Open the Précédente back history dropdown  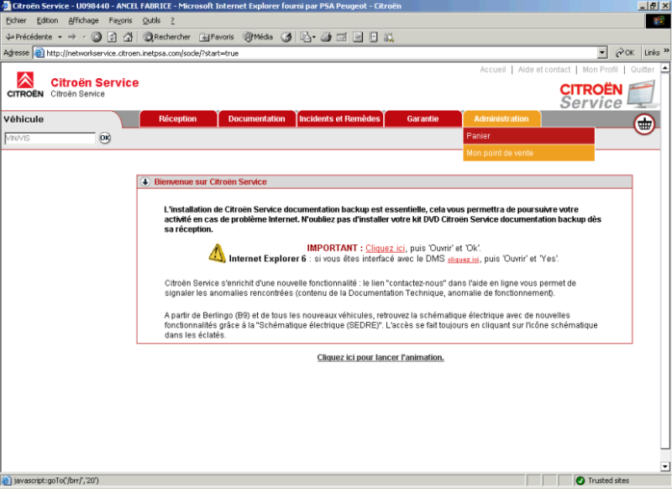60,37
